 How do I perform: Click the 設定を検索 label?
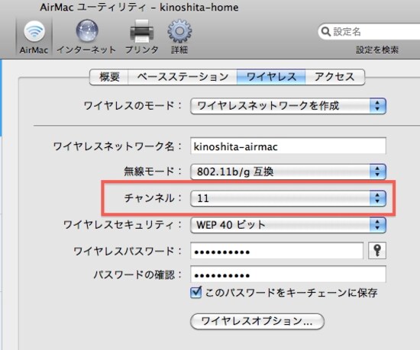[377, 50]
